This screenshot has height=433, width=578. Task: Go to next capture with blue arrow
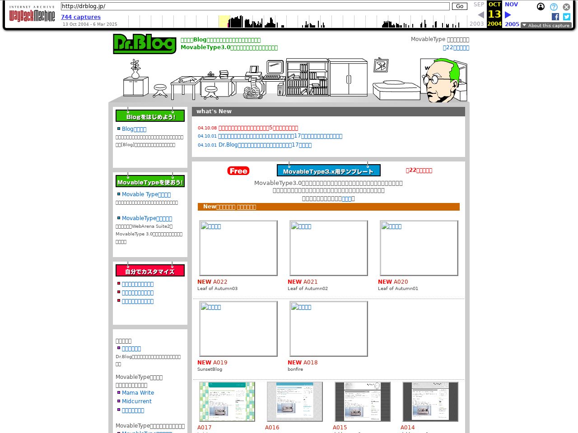click(508, 15)
